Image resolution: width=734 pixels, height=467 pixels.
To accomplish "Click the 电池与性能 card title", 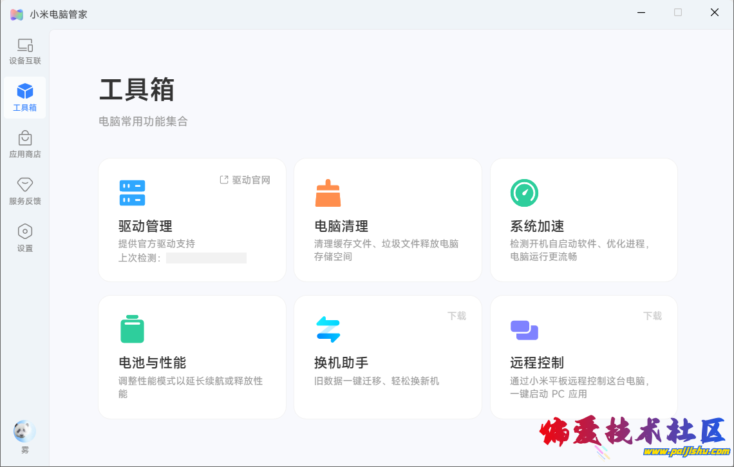I will click(153, 363).
